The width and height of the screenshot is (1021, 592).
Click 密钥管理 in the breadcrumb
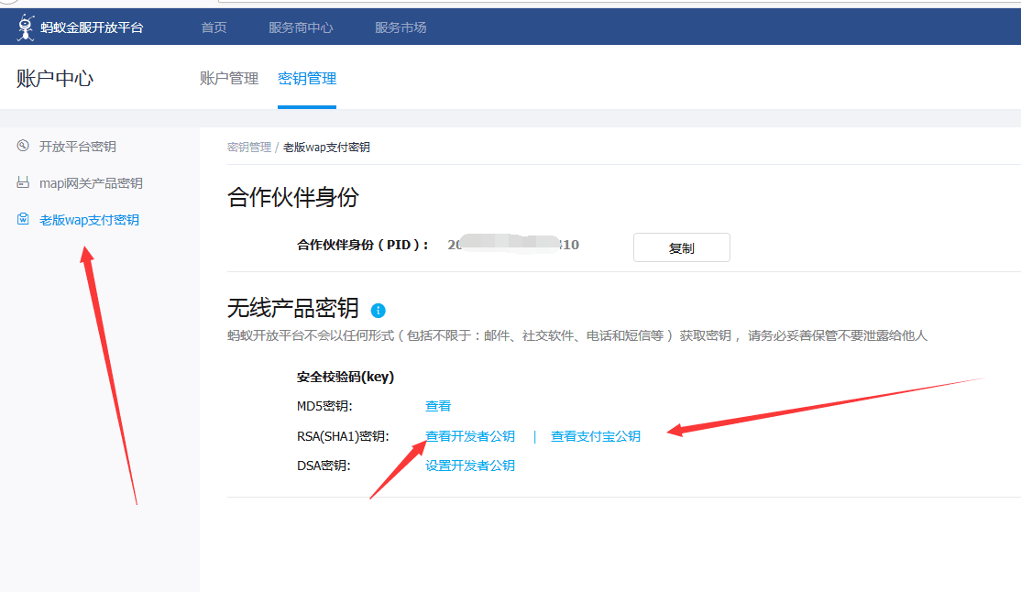tap(249, 148)
